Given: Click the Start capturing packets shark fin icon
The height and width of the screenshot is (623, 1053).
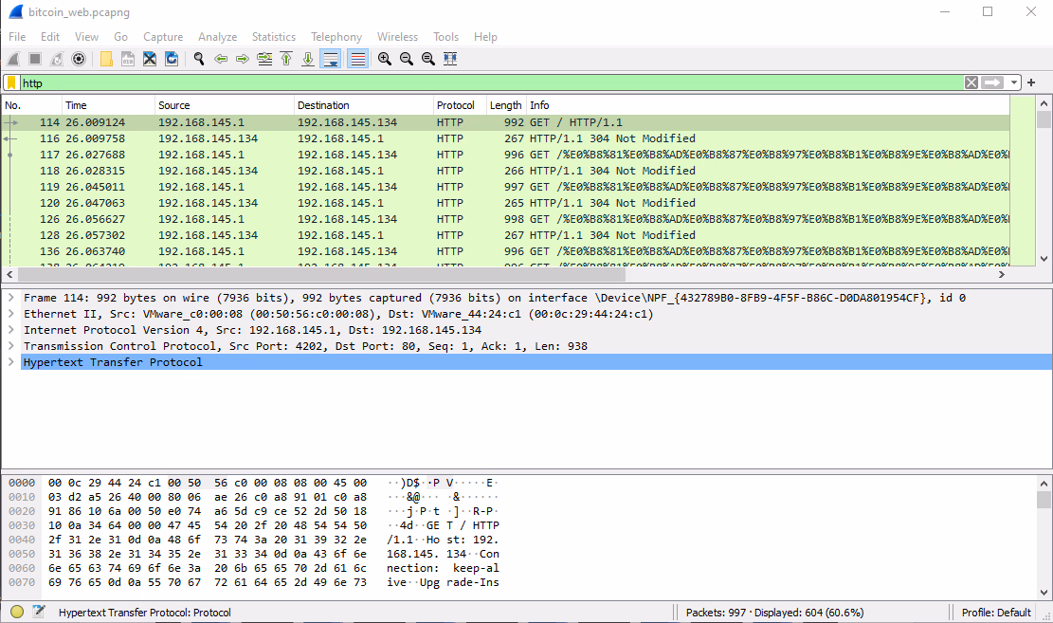Looking at the screenshot, I should [x=13, y=59].
